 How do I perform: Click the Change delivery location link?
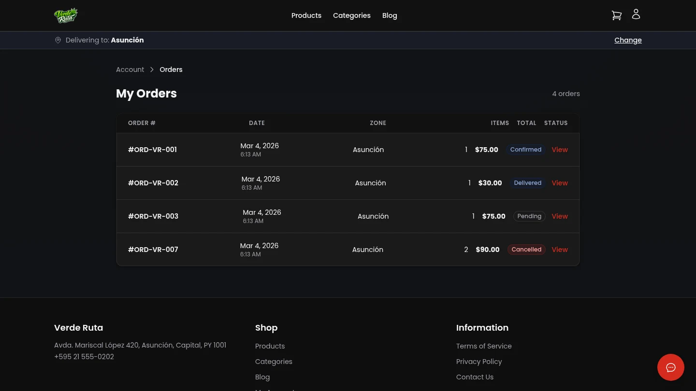pyautogui.click(x=628, y=40)
